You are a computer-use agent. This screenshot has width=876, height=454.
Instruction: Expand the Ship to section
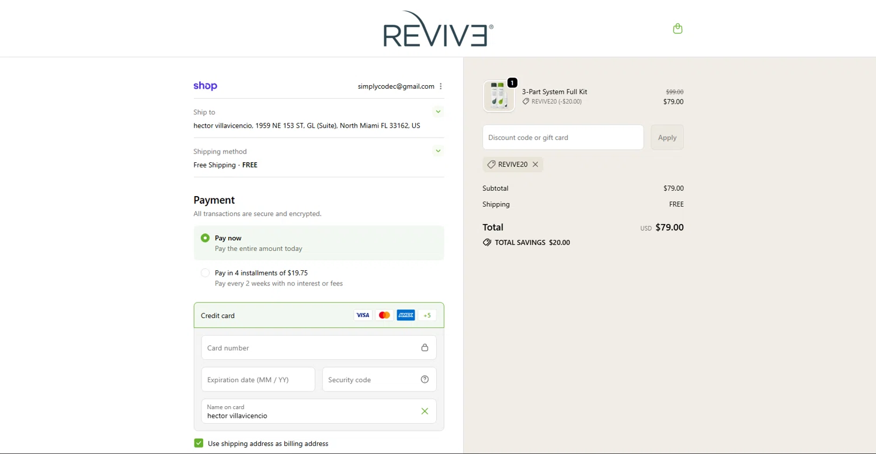click(438, 111)
